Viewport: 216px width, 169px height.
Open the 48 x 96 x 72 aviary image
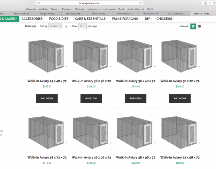tap(135, 132)
